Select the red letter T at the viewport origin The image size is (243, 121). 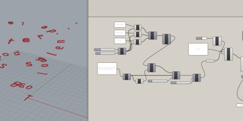pos(28,97)
